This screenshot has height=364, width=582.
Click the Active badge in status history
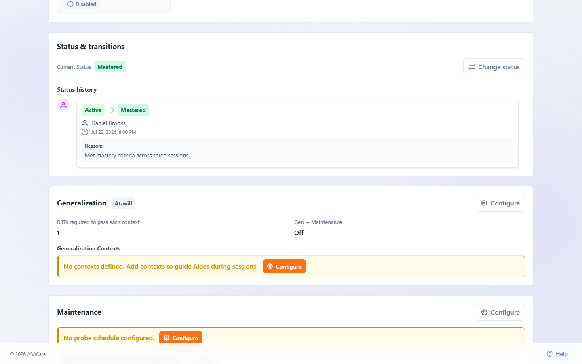[x=93, y=110]
